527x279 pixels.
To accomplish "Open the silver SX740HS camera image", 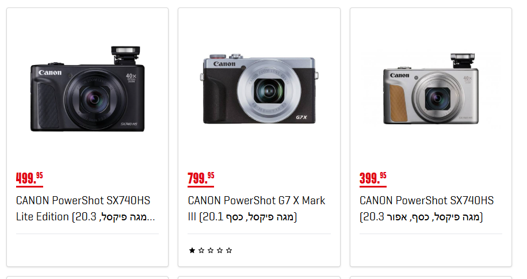I will tap(431, 89).
